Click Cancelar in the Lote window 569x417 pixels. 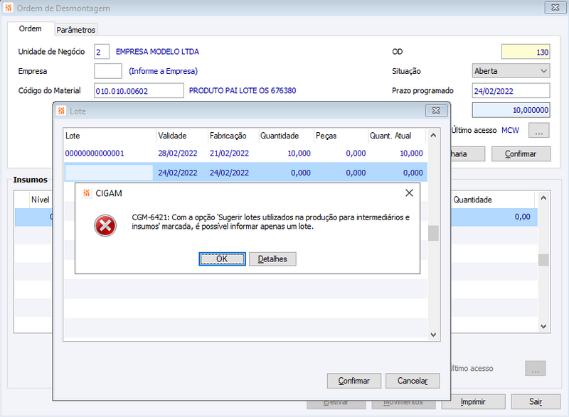(x=413, y=381)
